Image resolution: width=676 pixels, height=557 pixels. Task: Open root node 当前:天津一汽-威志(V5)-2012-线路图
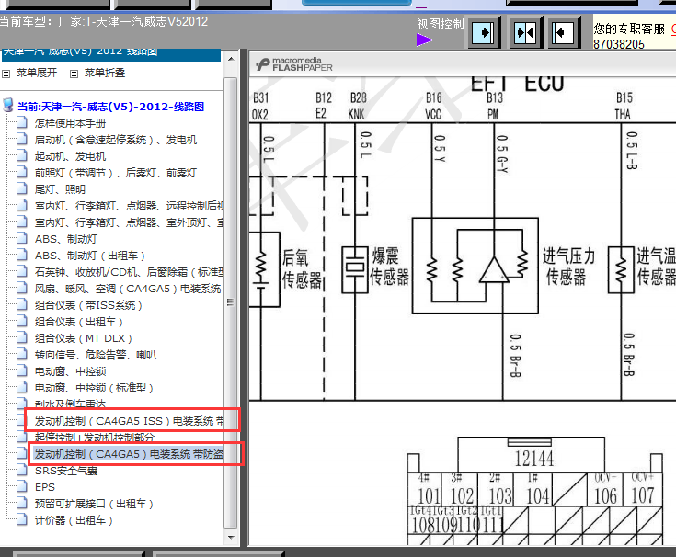pos(110,107)
